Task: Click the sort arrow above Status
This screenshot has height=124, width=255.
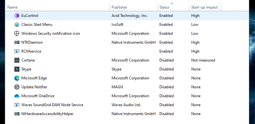Action: pyautogui.click(x=172, y=4)
